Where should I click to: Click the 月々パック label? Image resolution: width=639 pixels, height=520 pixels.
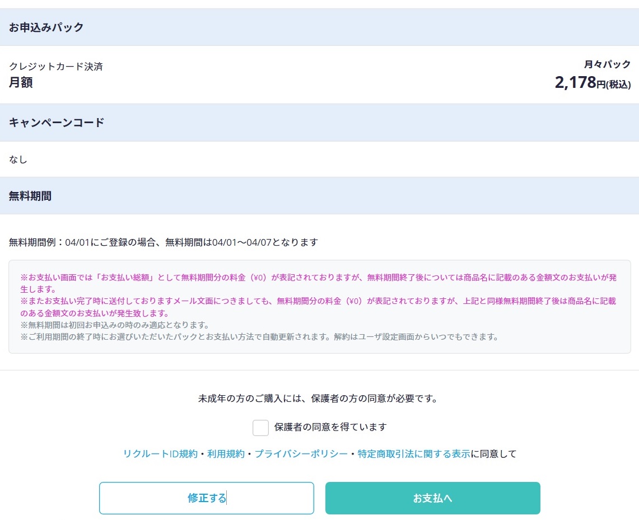(x=607, y=64)
